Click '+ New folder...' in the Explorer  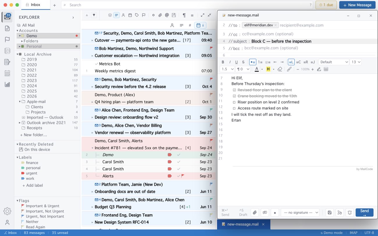tap(33, 135)
